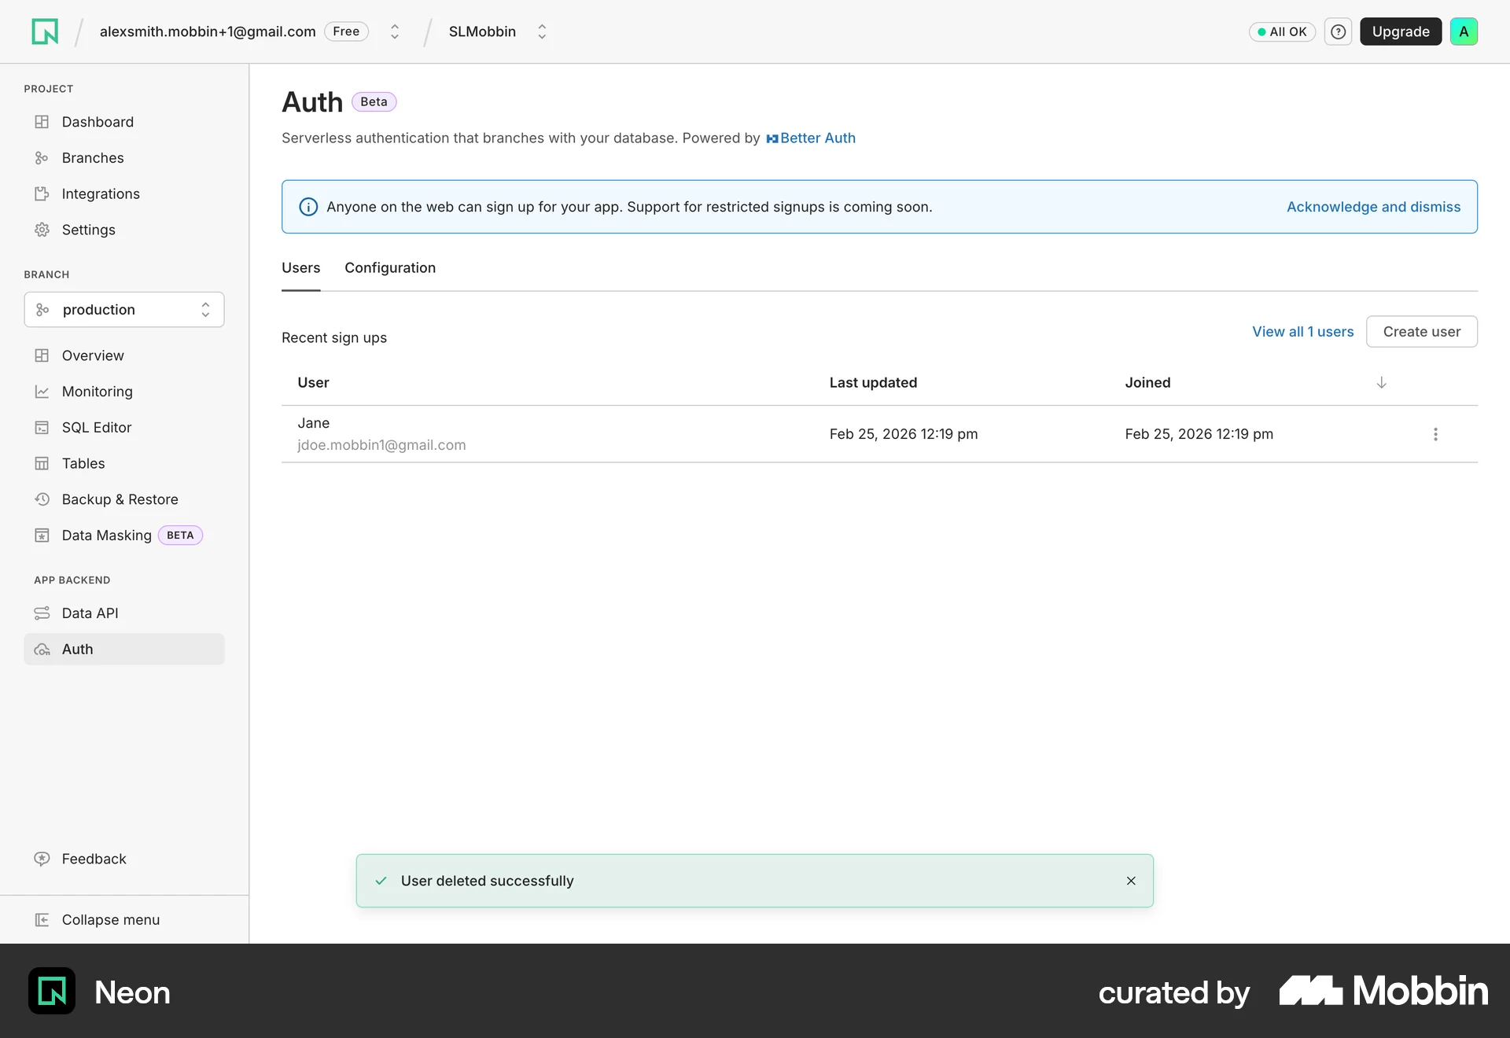Image resolution: width=1510 pixels, height=1038 pixels.
Task: Click the Overview icon in sidebar
Action: (42, 355)
